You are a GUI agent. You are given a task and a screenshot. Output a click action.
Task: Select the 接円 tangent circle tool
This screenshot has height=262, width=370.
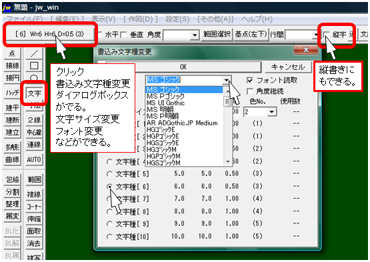(12, 77)
